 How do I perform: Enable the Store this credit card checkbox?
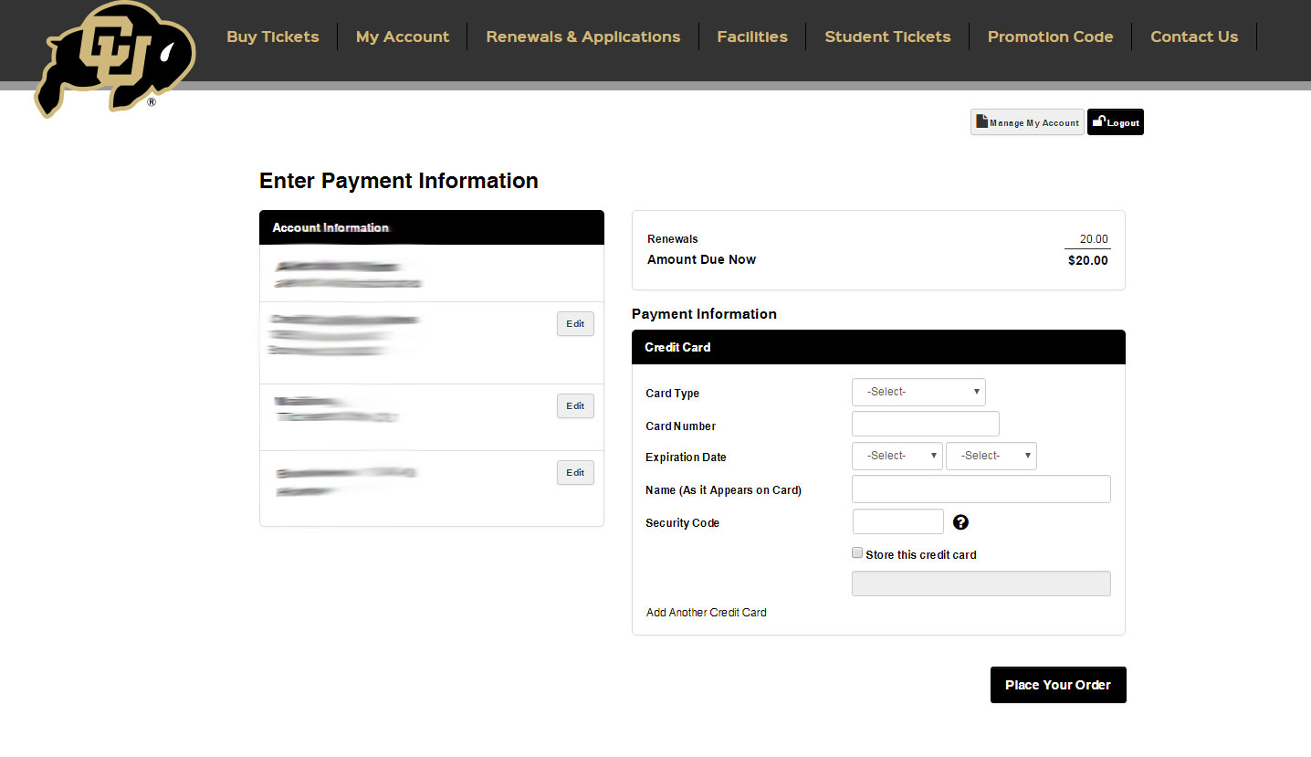pos(857,553)
